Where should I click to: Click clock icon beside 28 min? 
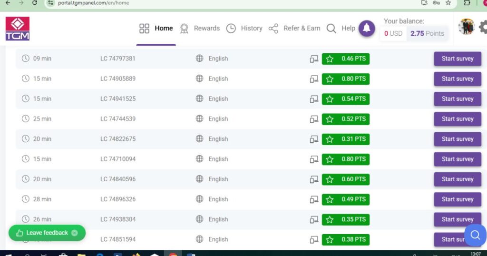pyautogui.click(x=26, y=199)
